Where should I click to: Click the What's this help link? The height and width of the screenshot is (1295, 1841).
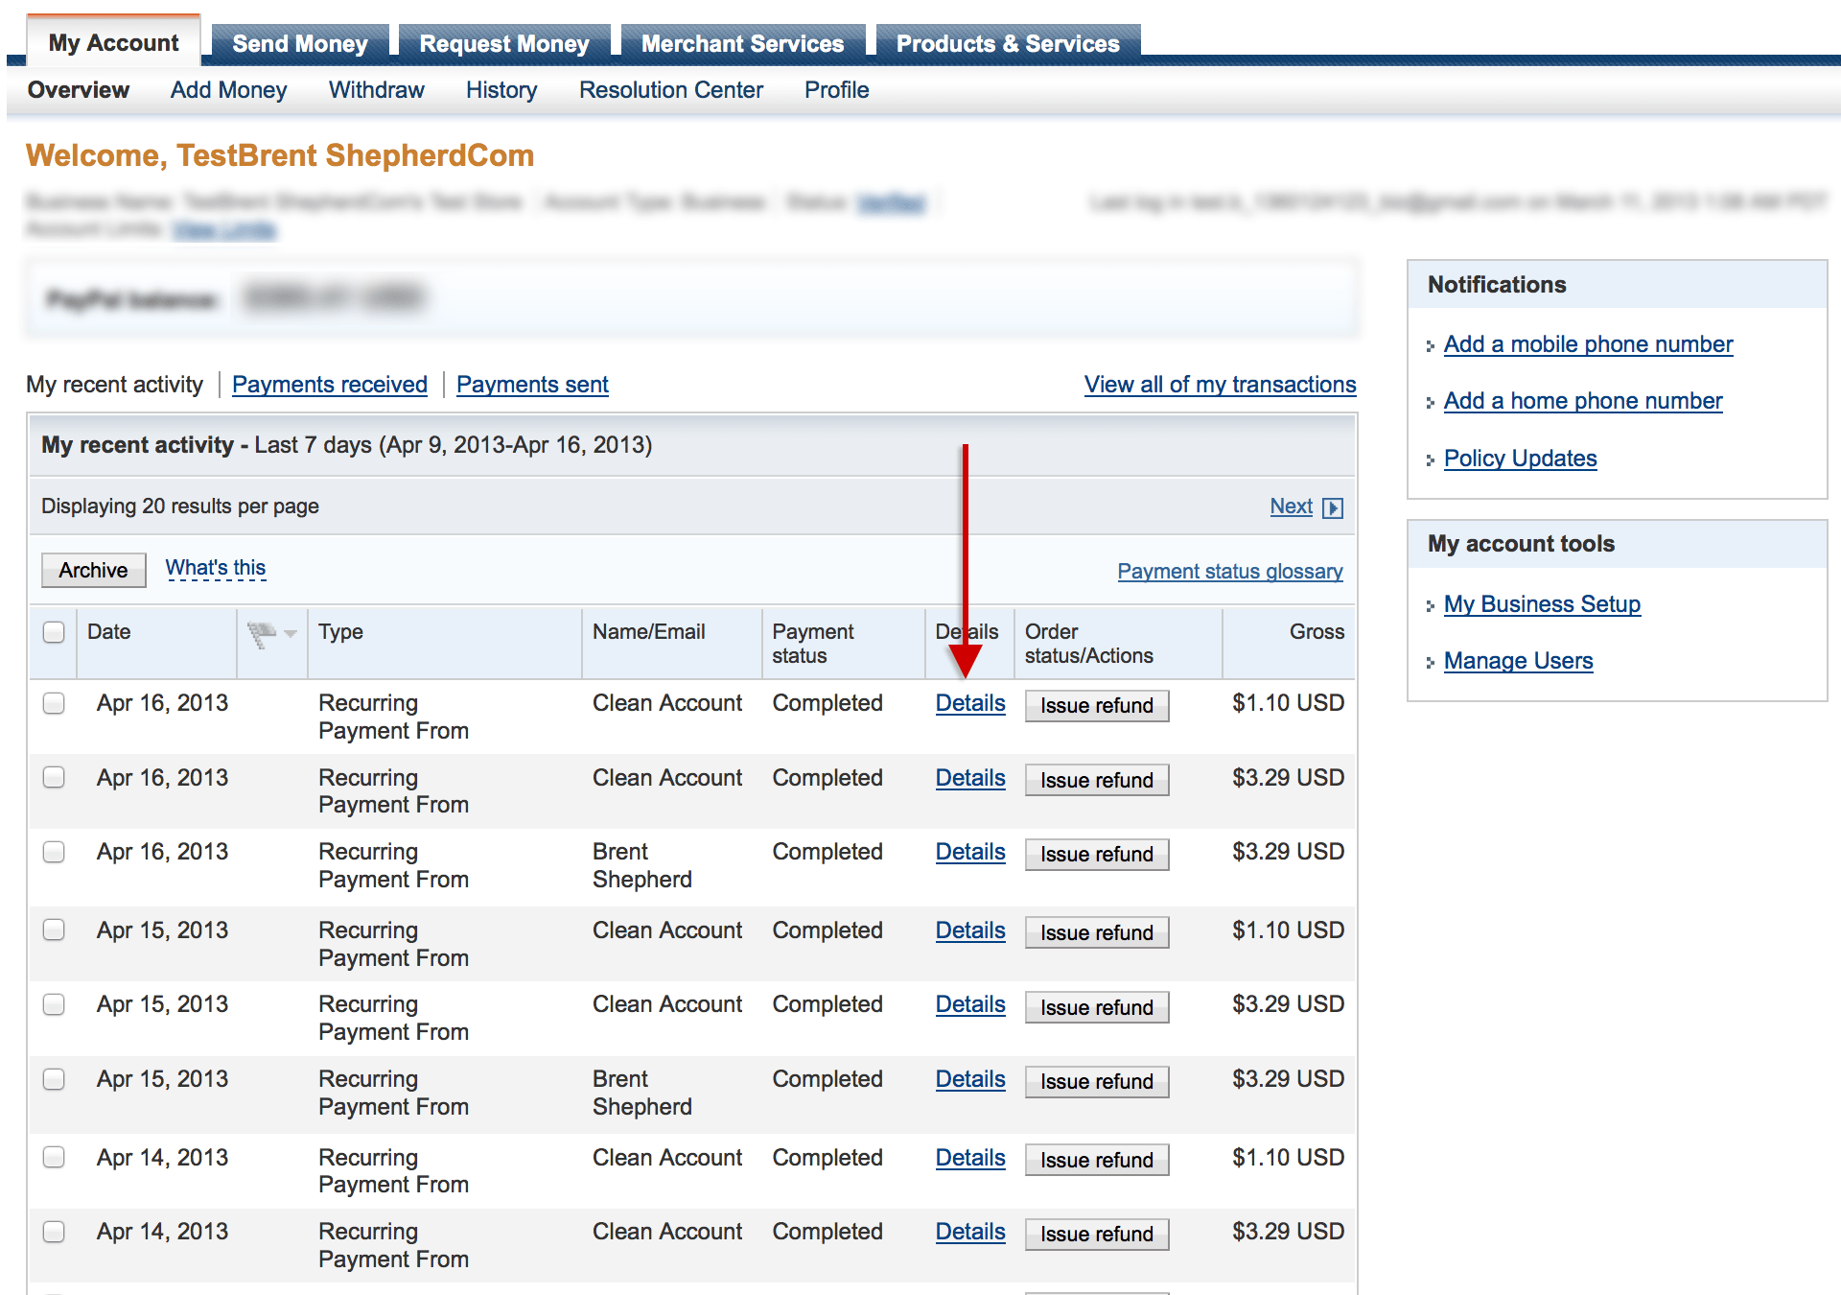[215, 567]
